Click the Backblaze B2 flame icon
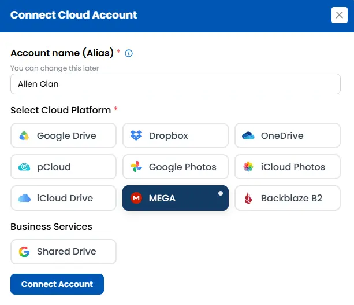The image size is (354, 305). 248,198
